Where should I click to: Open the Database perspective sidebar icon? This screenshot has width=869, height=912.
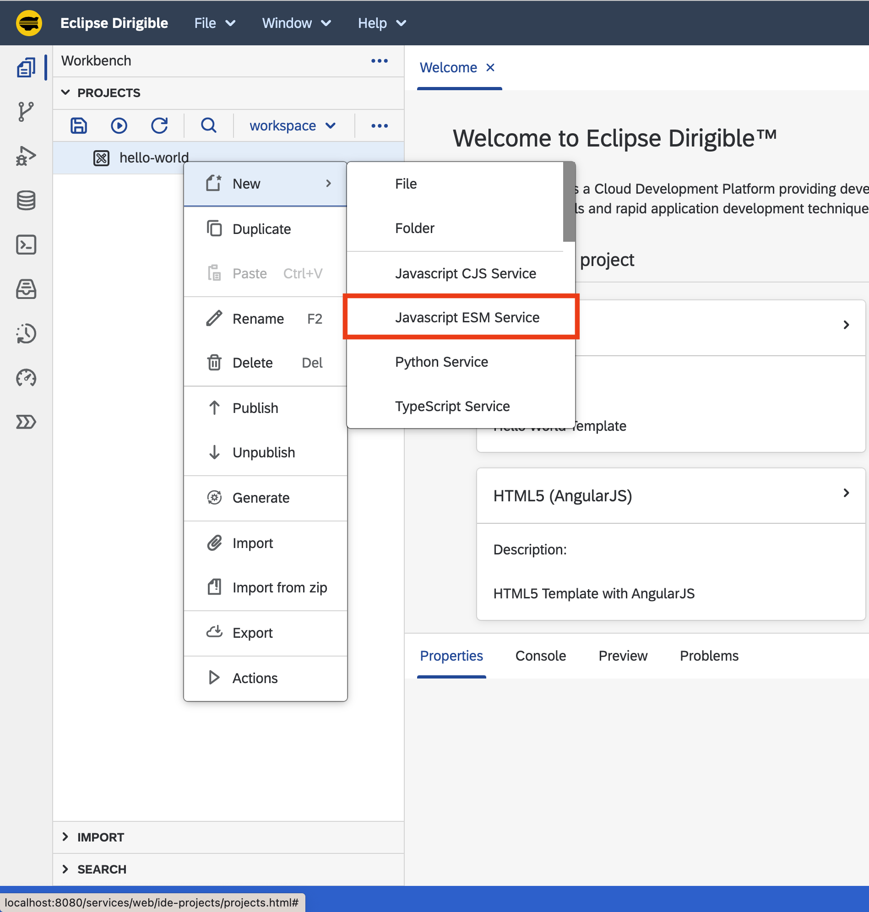(x=26, y=200)
